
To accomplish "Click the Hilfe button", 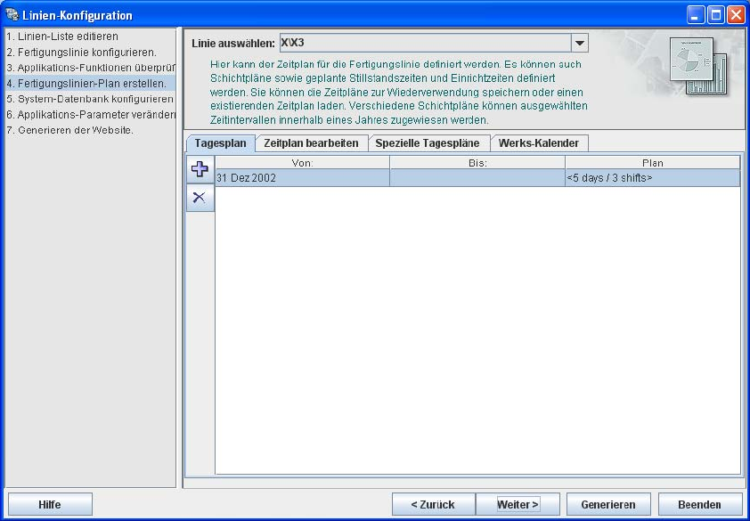I will tap(50, 505).
